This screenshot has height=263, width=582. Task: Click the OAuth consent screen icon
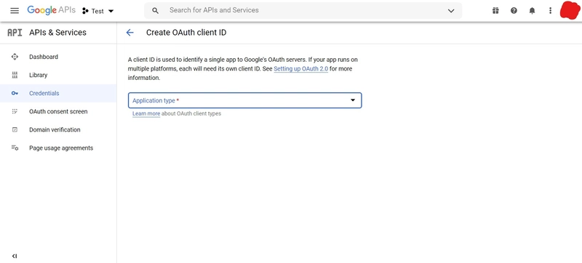tap(15, 111)
